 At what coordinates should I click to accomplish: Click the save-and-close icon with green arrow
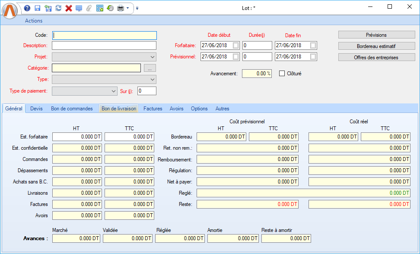(x=48, y=8)
